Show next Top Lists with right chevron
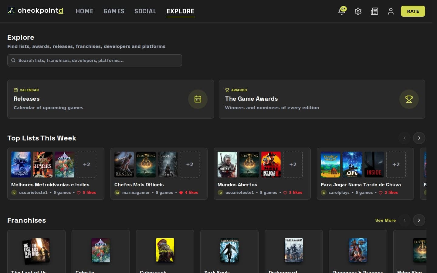Image resolution: width=437 pixels, height=273 pixels. click(419, 138)
